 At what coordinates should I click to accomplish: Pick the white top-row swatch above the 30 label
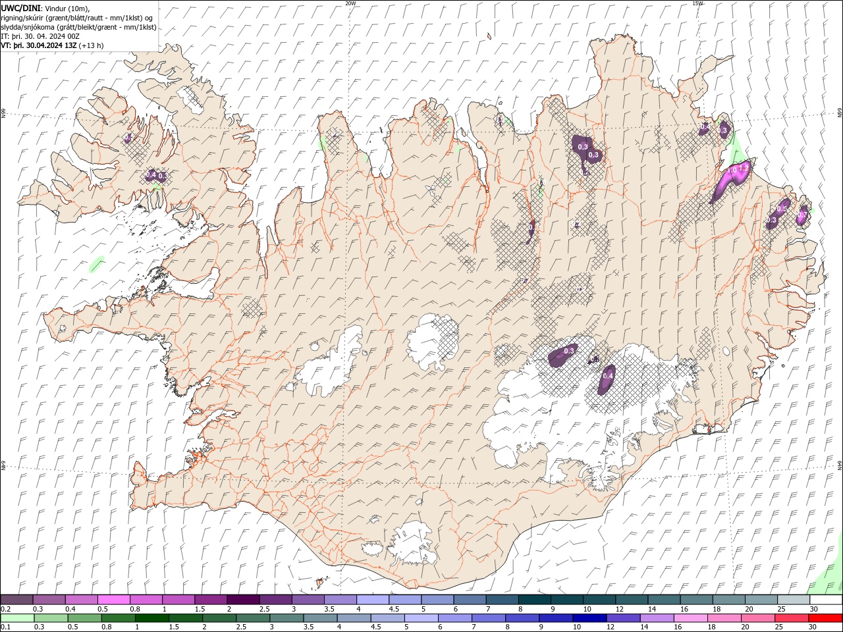click(826, 600)
